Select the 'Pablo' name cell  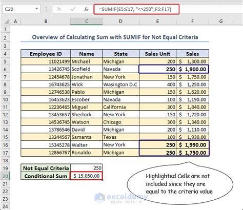tap(87, 92)
